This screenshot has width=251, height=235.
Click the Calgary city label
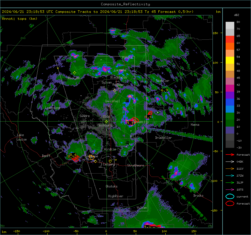tap(109, 164)
